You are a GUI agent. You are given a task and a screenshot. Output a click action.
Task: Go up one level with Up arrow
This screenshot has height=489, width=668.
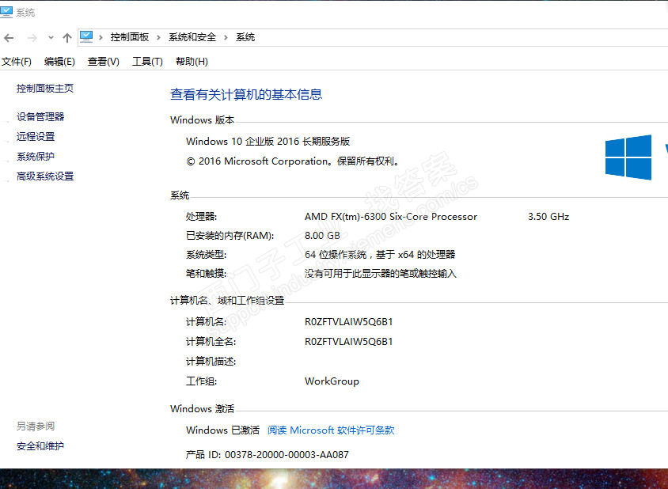[67, 38]
